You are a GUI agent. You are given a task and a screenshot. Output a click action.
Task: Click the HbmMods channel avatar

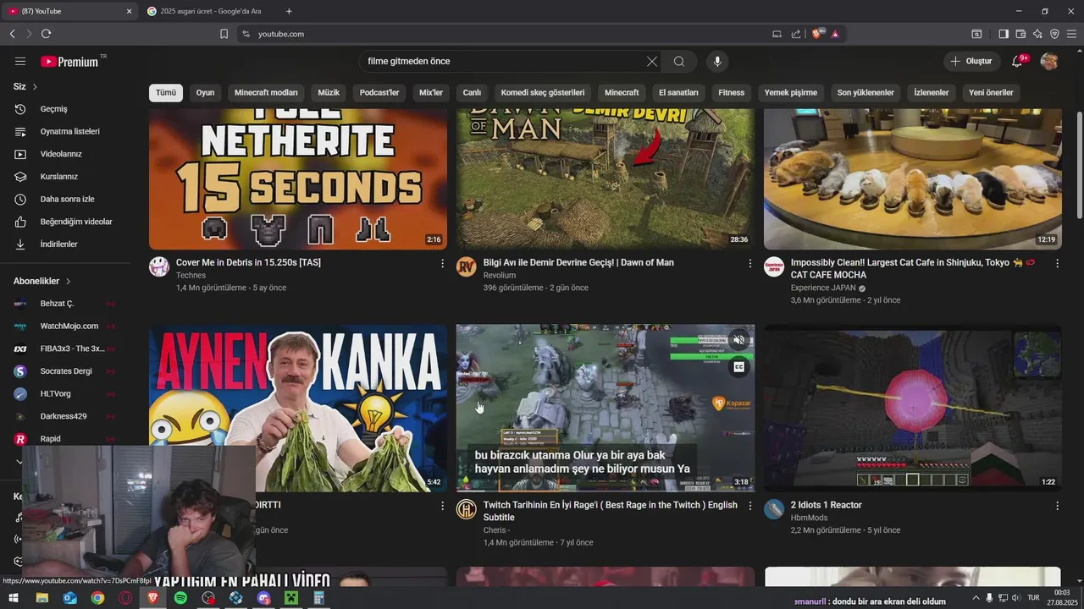(774, 509)
